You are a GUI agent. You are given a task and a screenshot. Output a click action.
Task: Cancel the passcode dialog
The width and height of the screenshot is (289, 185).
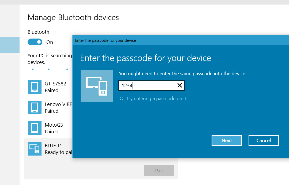pos(264,140)
